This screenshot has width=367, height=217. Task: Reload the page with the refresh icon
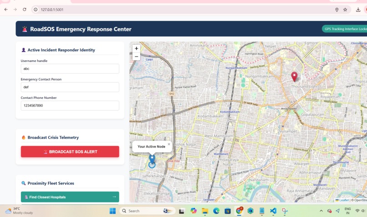(x=24, y=10)
